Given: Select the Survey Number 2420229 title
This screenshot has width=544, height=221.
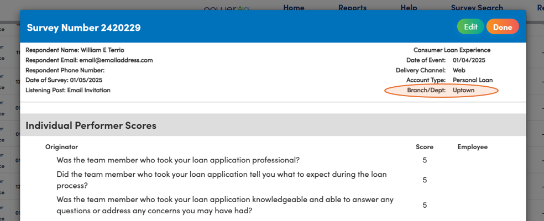Looking at the screenshot, I should [x=83, y=28].
